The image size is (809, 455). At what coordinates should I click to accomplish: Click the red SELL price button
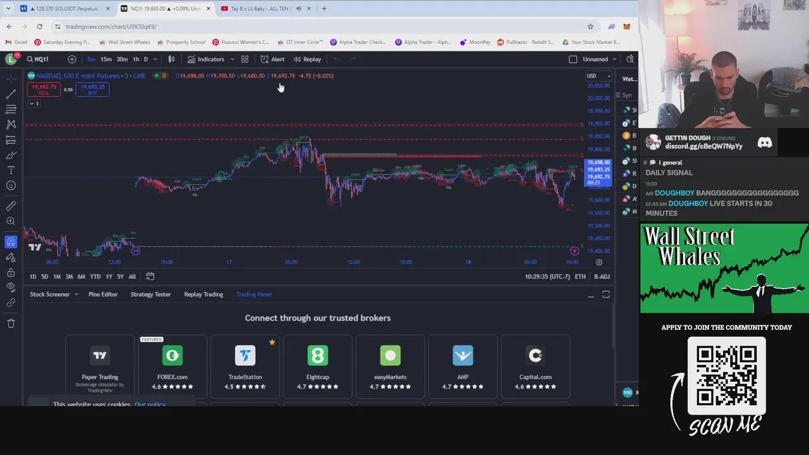(x=44, y=89)
